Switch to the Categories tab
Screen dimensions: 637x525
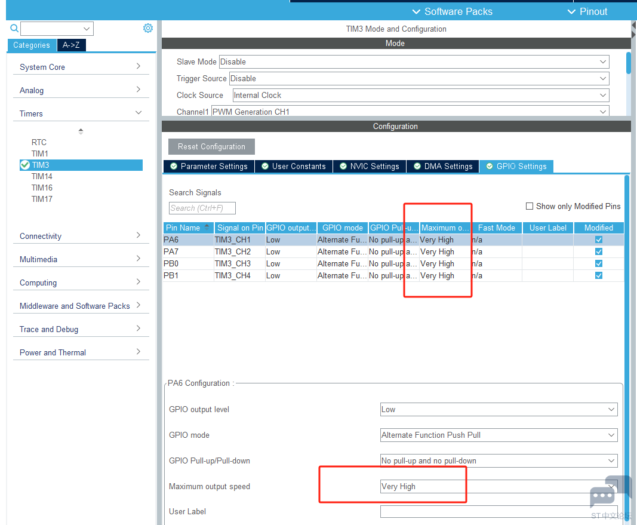point(32,45)
